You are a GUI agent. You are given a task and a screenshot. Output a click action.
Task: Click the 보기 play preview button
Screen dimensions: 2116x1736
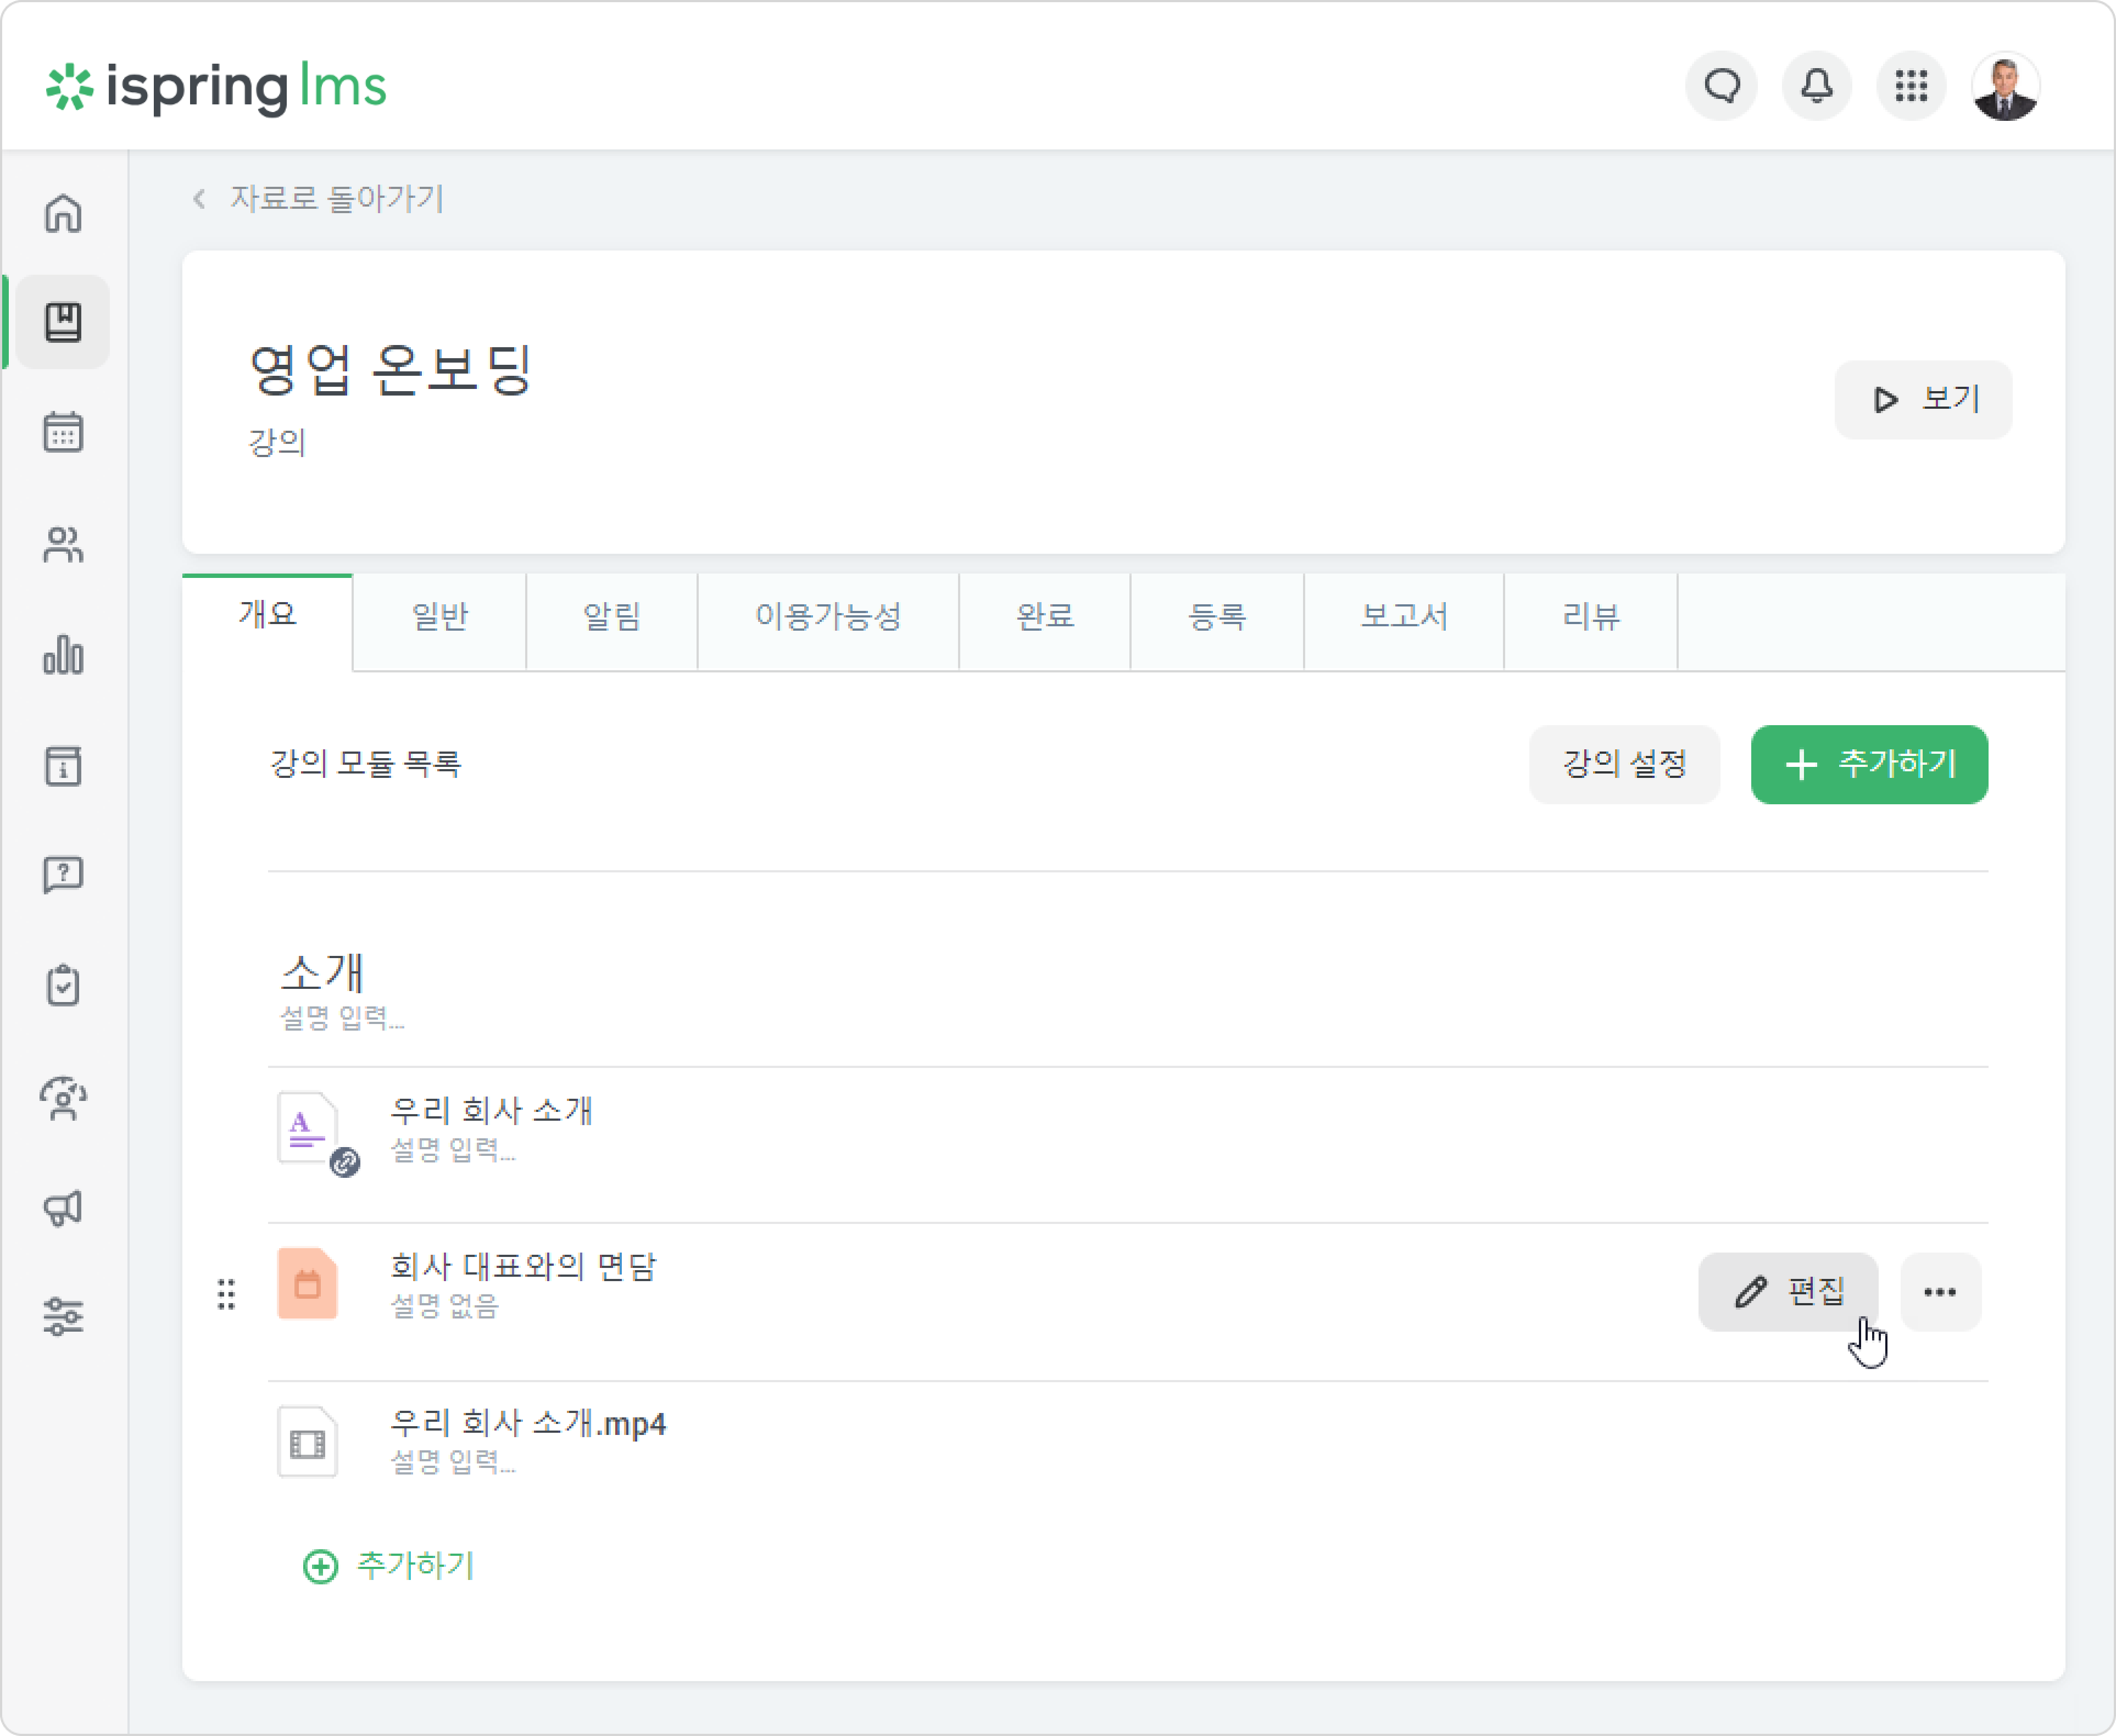coord(1923,400)
